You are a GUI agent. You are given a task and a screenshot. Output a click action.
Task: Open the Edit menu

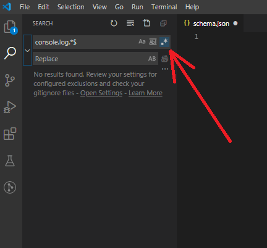pyautogui.click(x=43, y=7)
